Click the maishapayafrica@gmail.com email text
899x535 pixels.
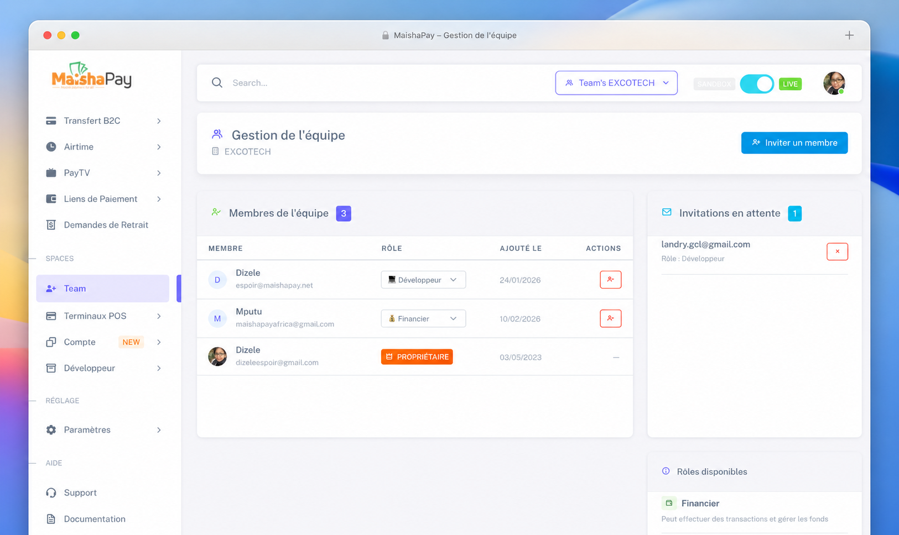(x=285, y=324)
